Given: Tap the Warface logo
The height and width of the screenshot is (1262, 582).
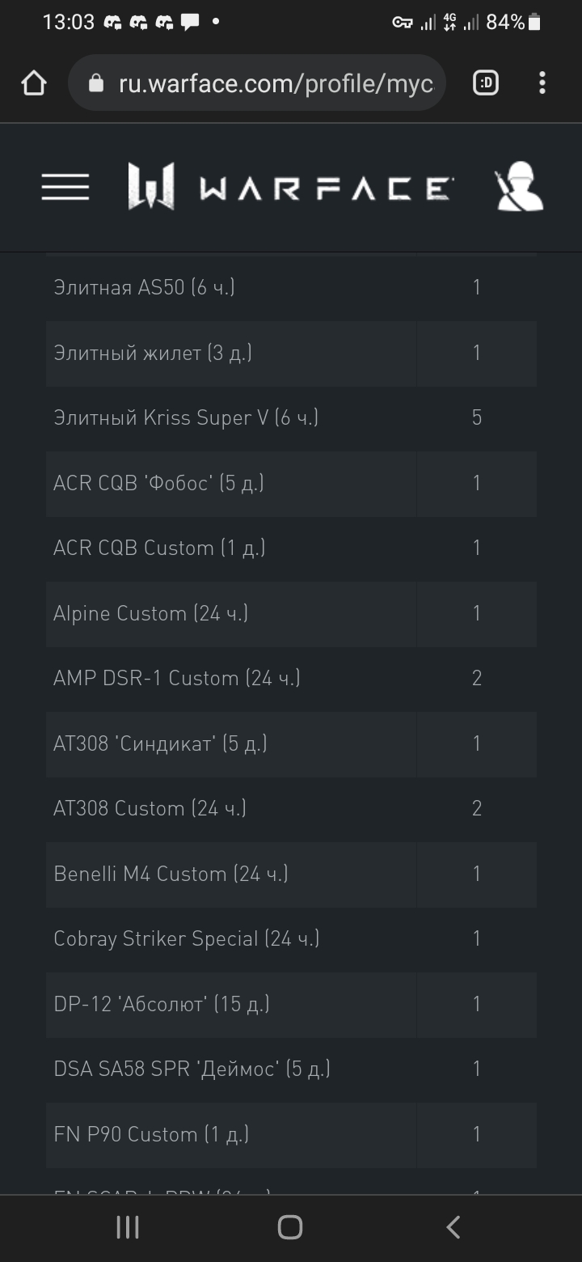Looking at the screenshot, I should [x=291, y=186].
